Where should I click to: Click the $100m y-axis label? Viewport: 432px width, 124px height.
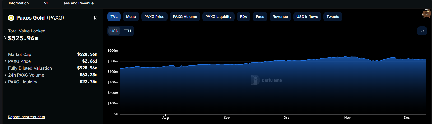tap(113, 103)
